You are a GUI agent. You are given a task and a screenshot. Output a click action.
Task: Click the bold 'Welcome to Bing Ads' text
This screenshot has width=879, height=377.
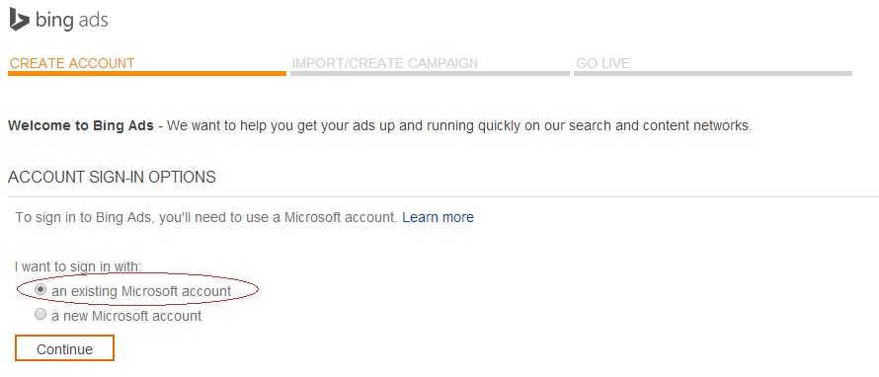coord(81,125)
